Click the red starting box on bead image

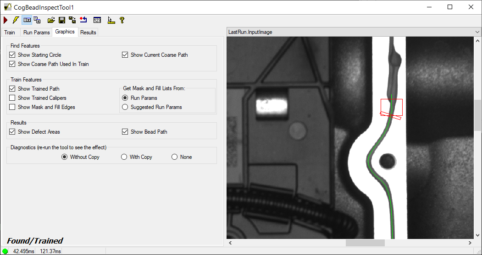coord(392,107)
